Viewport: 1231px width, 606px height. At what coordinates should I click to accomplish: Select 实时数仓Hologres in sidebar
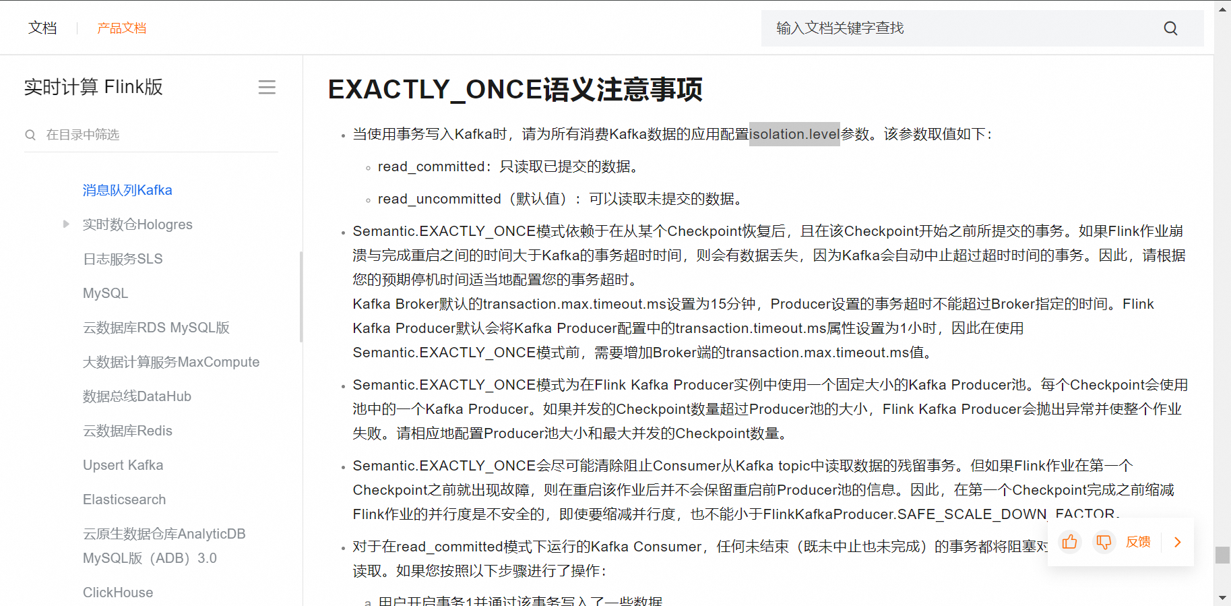click(x=137, y=224)
